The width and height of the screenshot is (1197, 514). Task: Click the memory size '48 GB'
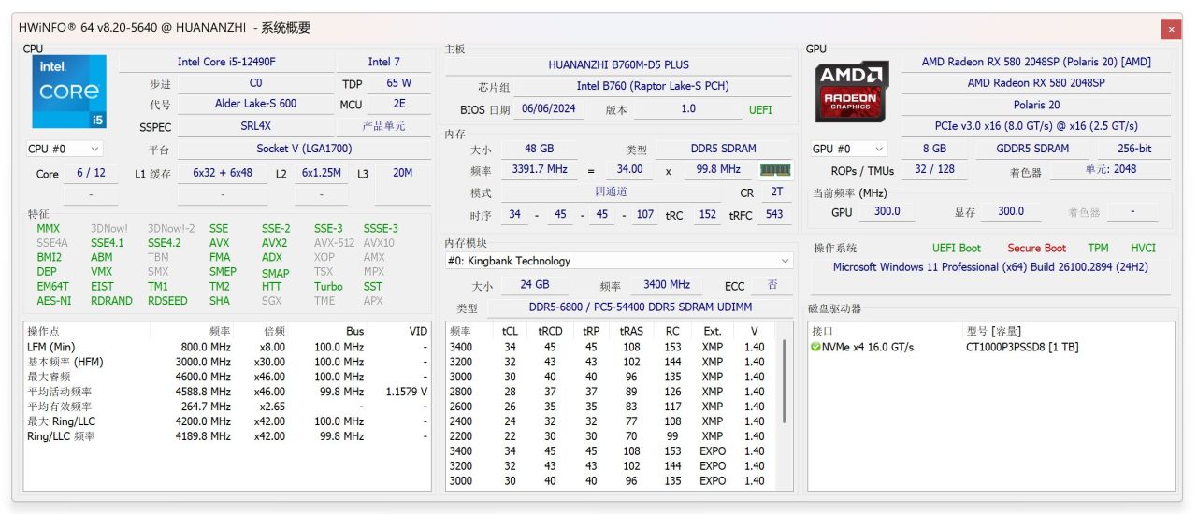click(538, 149)
